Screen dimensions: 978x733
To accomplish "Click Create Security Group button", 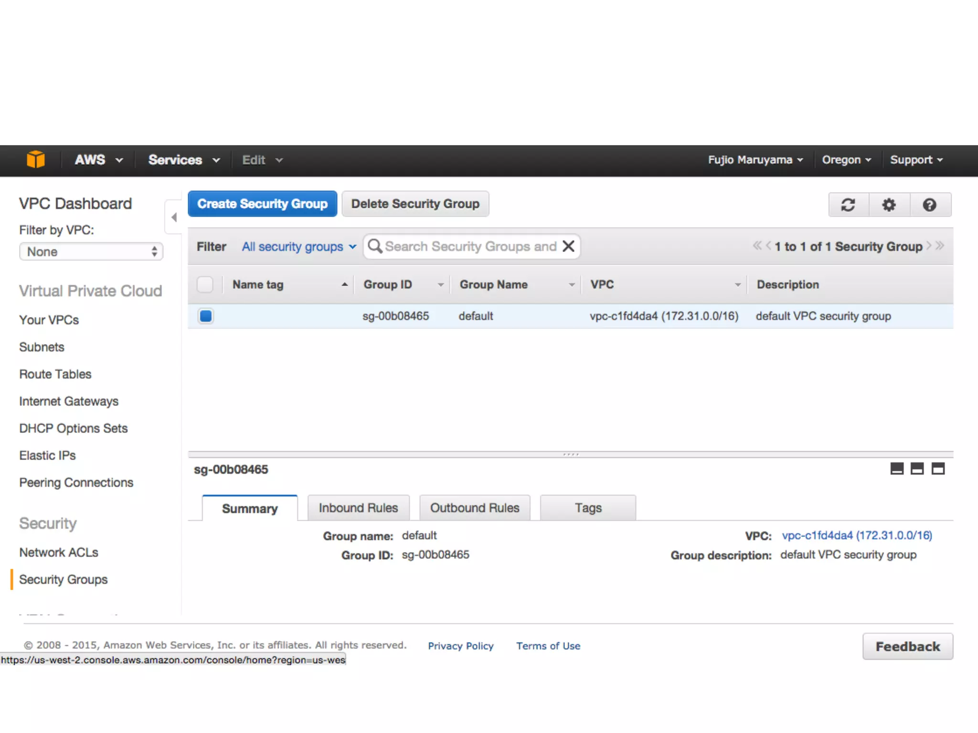I will tap(262, 204).
